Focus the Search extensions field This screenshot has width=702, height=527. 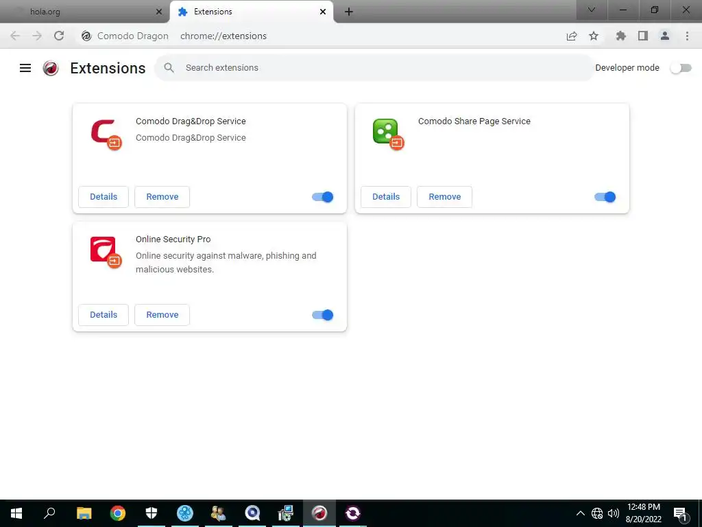click(x=374, y=68)
